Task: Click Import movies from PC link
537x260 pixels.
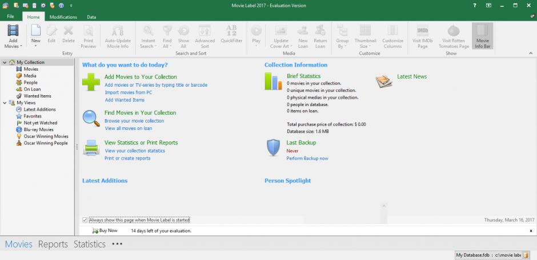Action: point(129,92)
